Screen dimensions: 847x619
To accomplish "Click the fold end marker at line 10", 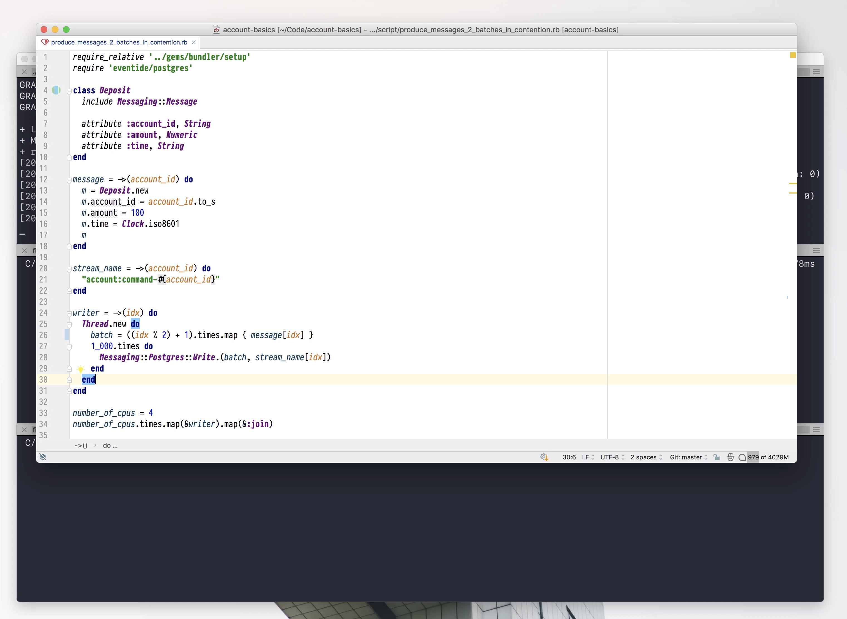I will (69, 157).
